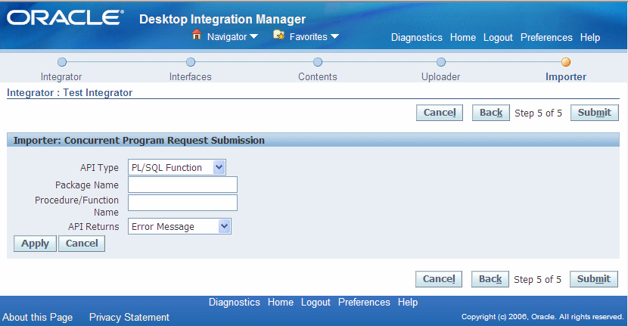This screenshot has width=628, height=326.
Task: Select the Interfaces step label
Action: point(190,76)
